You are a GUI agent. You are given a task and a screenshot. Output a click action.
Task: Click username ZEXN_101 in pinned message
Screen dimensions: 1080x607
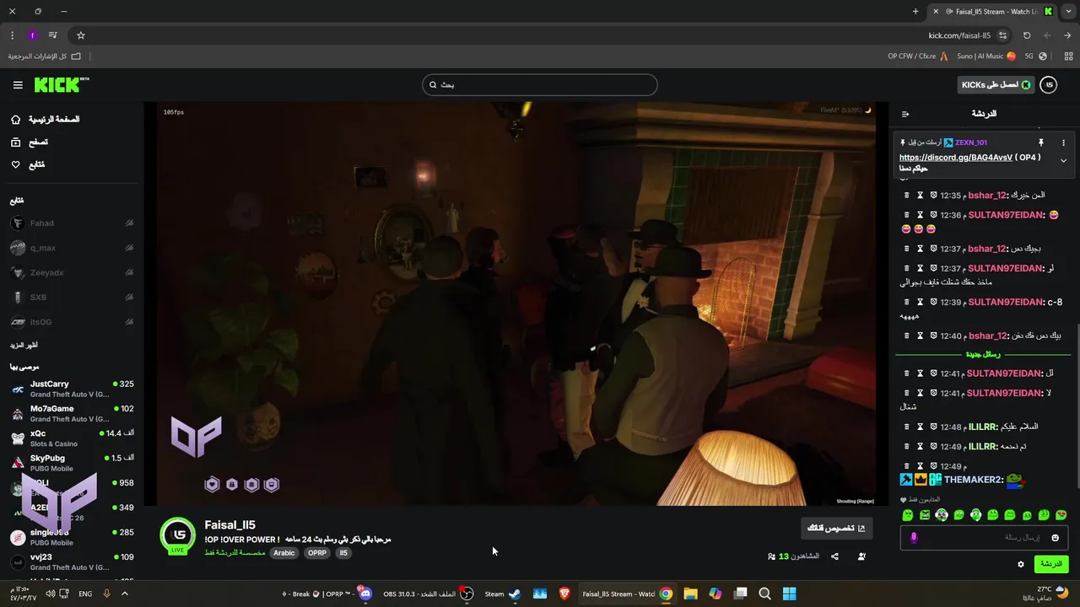coord(971,142)
